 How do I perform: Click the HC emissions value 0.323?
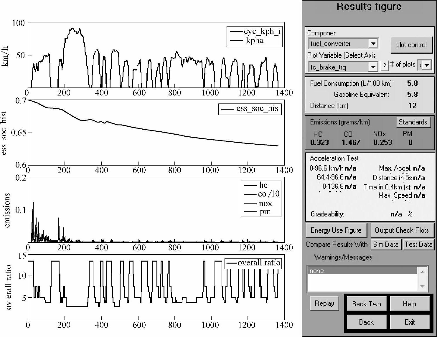pos(319,143)
